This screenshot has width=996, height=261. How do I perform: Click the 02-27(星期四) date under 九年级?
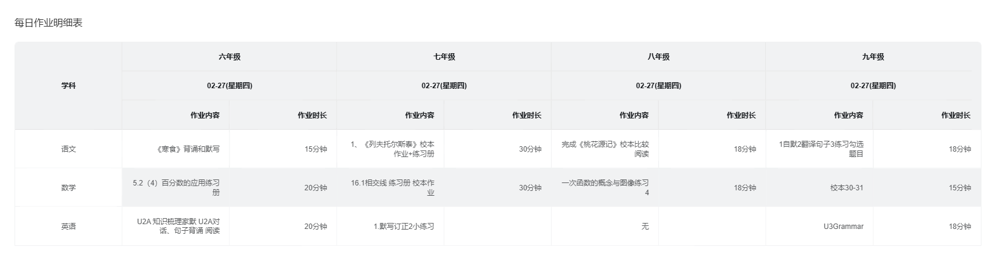pos(872,86)
